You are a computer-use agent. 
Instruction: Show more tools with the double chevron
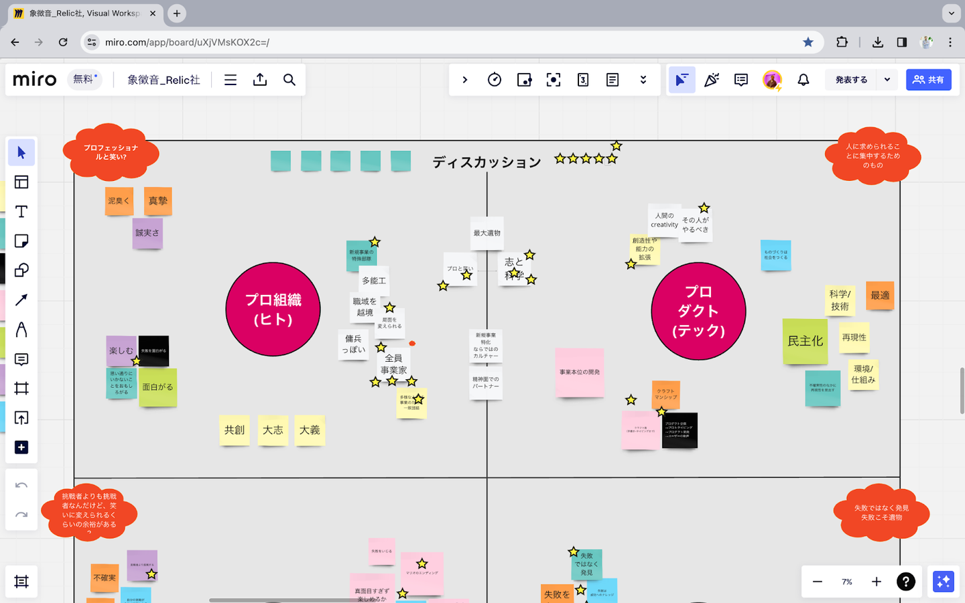pyautogui.click(x=643, y=80)
